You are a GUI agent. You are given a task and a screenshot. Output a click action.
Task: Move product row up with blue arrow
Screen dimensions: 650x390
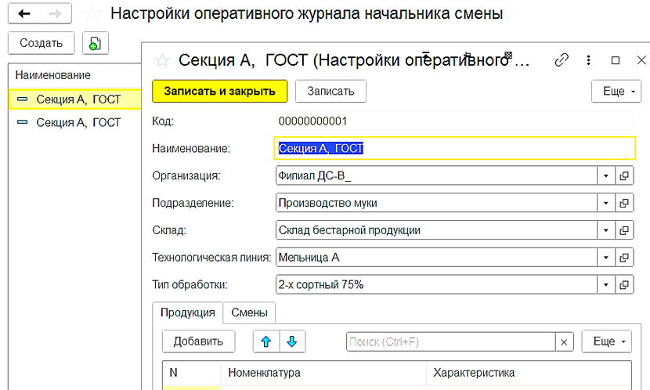266,341
